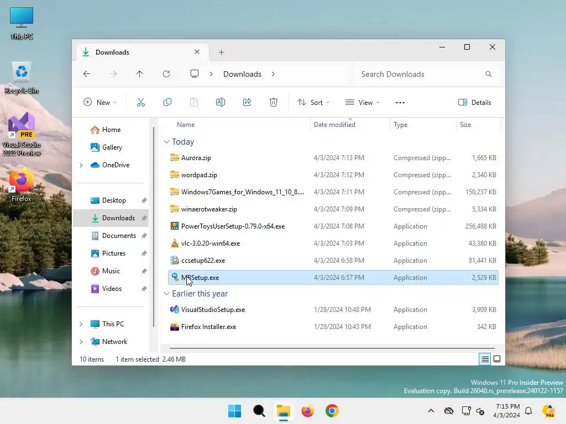
Task: Click the This PC monitor icon in address bar
Action: [x=195, y=74]
